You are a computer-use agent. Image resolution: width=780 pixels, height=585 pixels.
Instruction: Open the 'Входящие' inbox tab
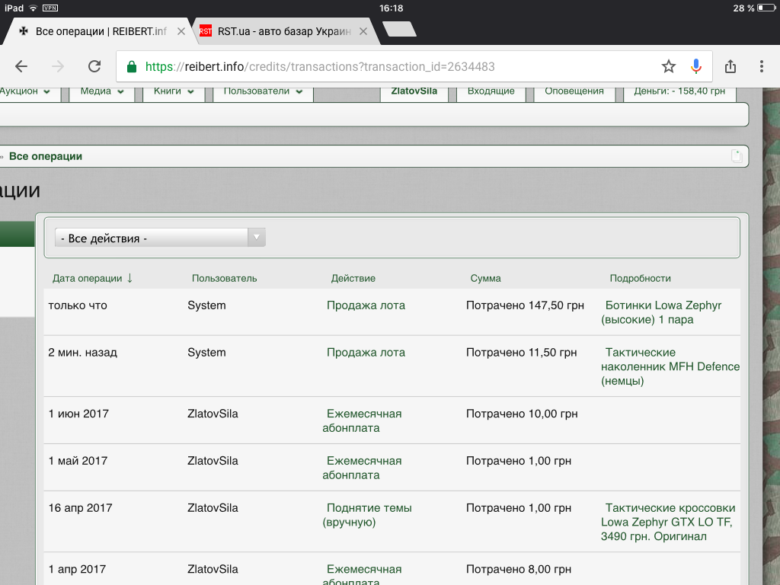click(491, 91)
